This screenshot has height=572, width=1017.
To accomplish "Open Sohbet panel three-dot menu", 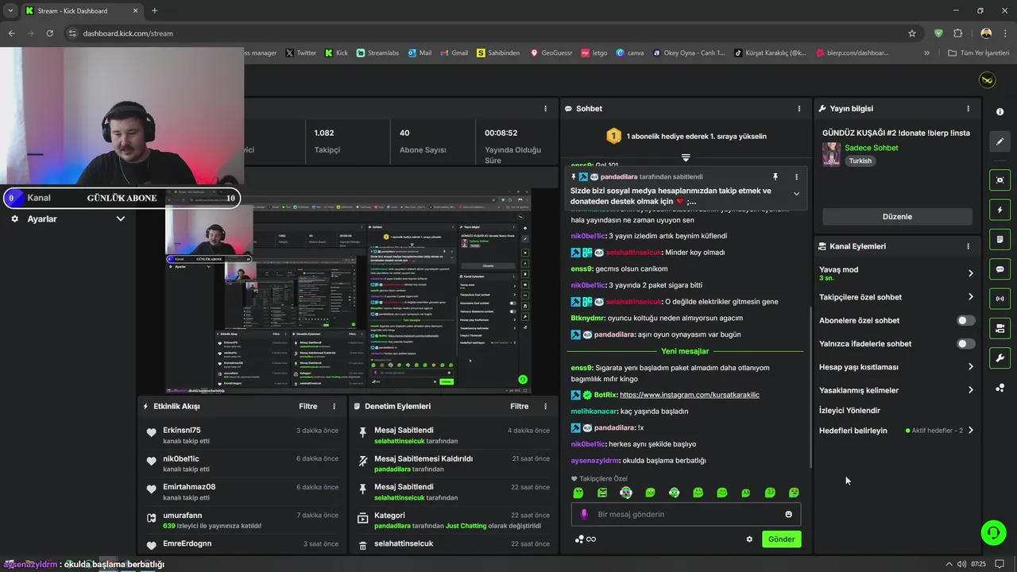I will point(799,109).
